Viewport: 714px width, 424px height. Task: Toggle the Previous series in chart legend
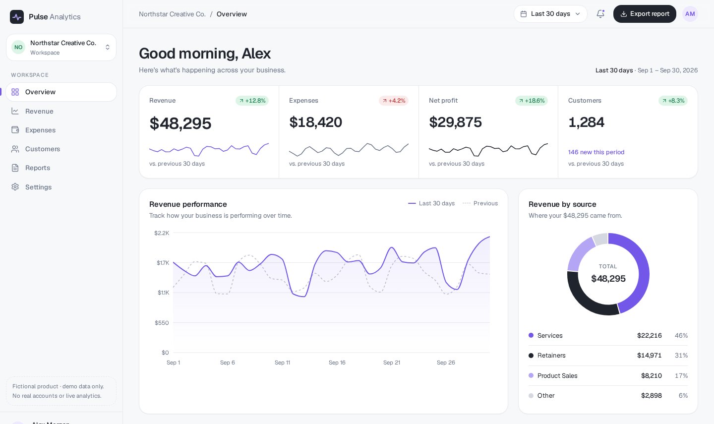(480, 203)
